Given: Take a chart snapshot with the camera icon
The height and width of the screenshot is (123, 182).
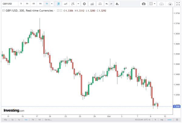Looking at the screenshot, I should point(144,4).
